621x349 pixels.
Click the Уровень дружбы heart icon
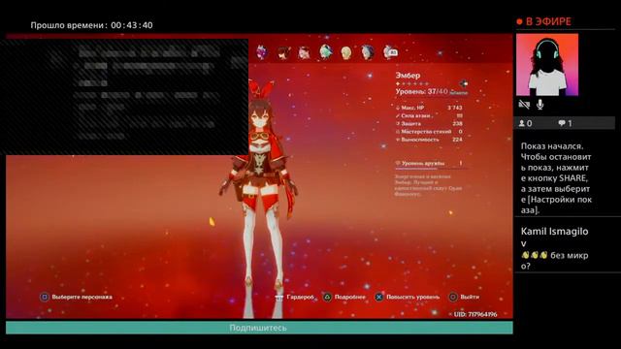(398, 163)
